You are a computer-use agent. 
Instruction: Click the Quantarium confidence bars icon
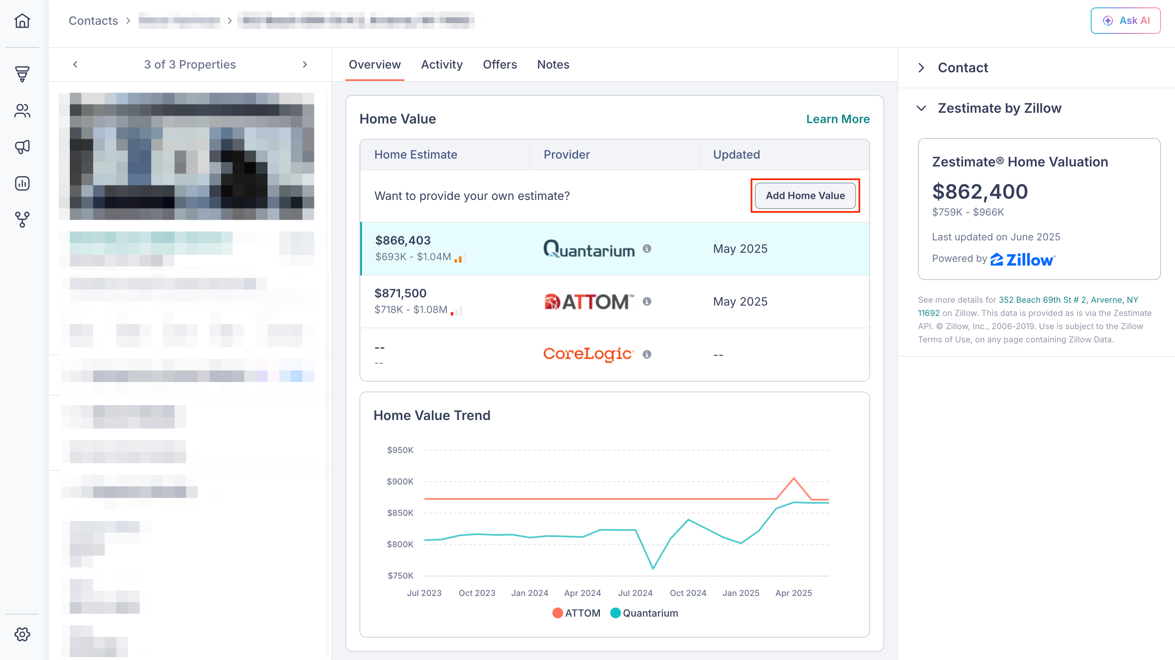click(460, 258)
